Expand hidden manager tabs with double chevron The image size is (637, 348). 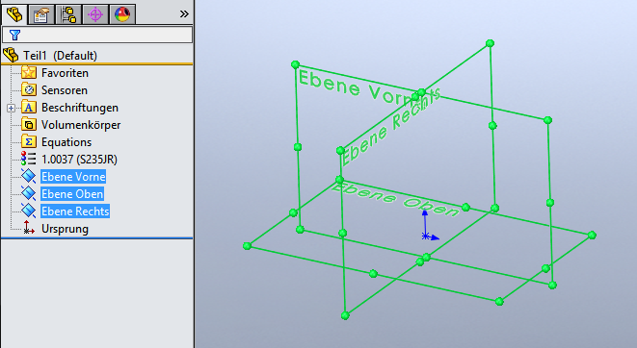tap(184, 14)
